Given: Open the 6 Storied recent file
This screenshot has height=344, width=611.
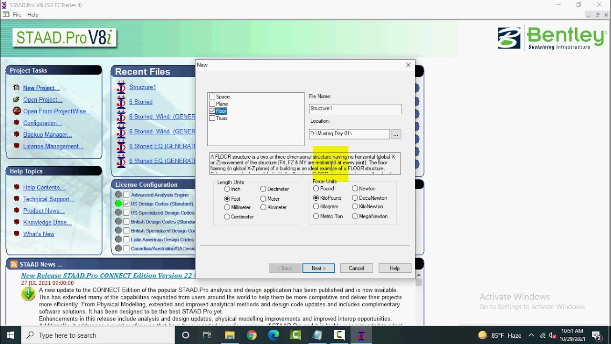Looking at the screenshot, I should [141, 102].
